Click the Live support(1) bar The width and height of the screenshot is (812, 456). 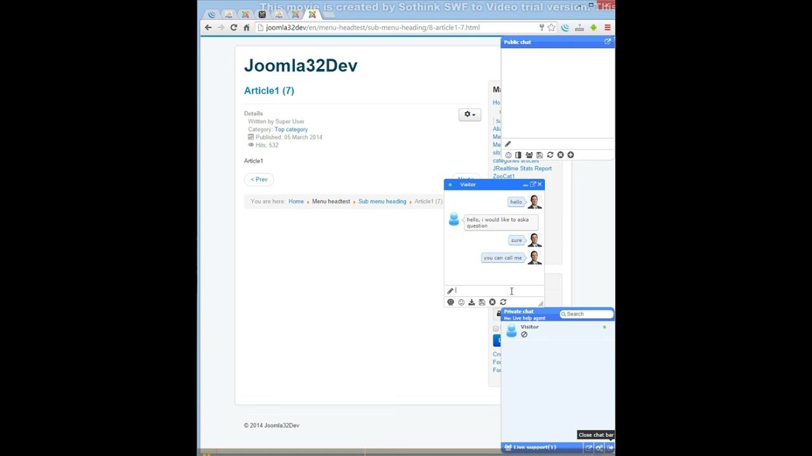click(542, 447)
